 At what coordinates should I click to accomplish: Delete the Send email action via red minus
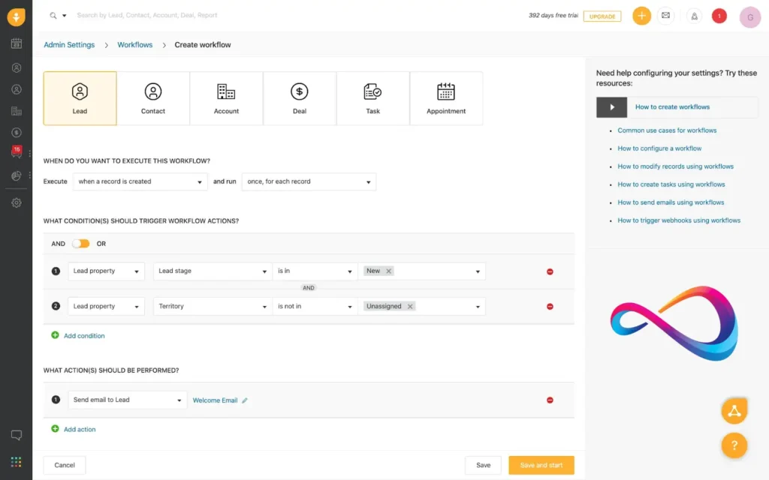coord(550,400)
